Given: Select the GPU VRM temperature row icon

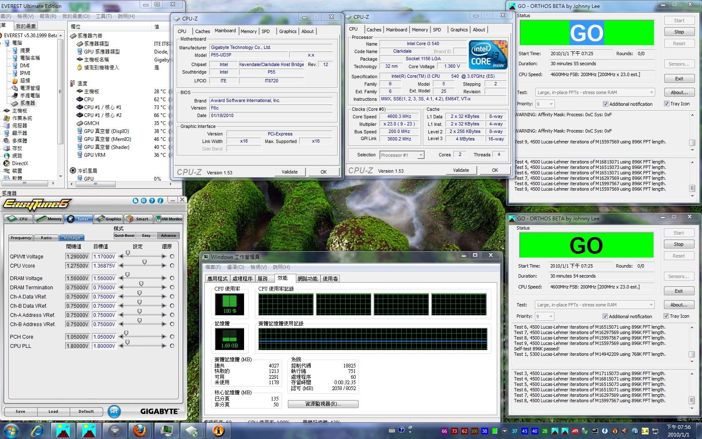Looking at the screenshot, I should (x=80, y=155).
